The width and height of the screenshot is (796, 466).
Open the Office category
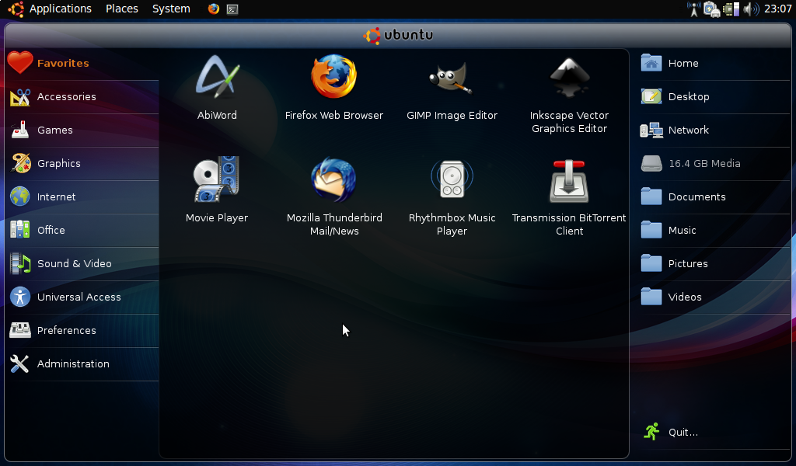82,230
